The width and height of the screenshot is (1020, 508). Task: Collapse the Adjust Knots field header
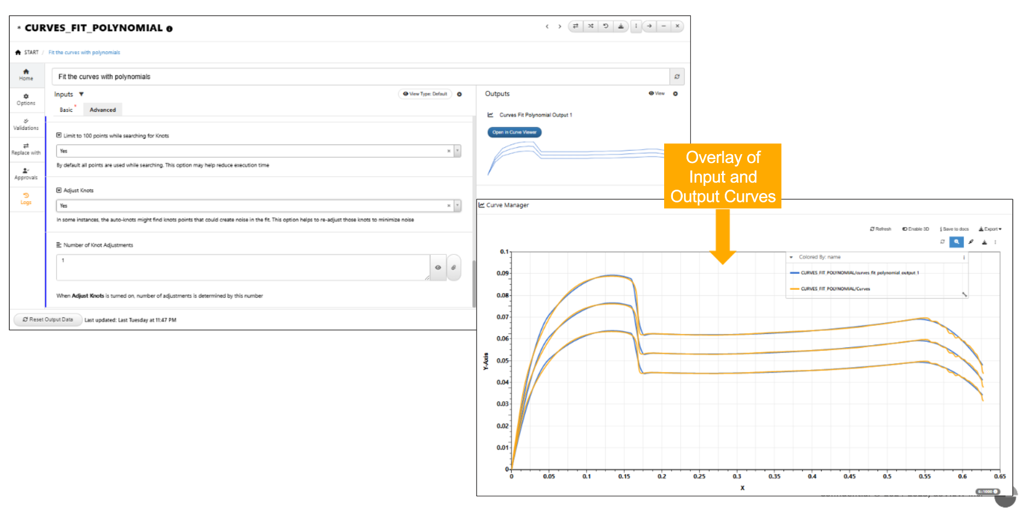point(59,190)
